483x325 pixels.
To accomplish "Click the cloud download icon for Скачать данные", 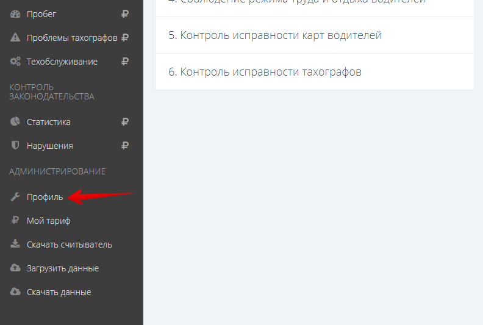I will pyautogui.click(x=15, y=291).
